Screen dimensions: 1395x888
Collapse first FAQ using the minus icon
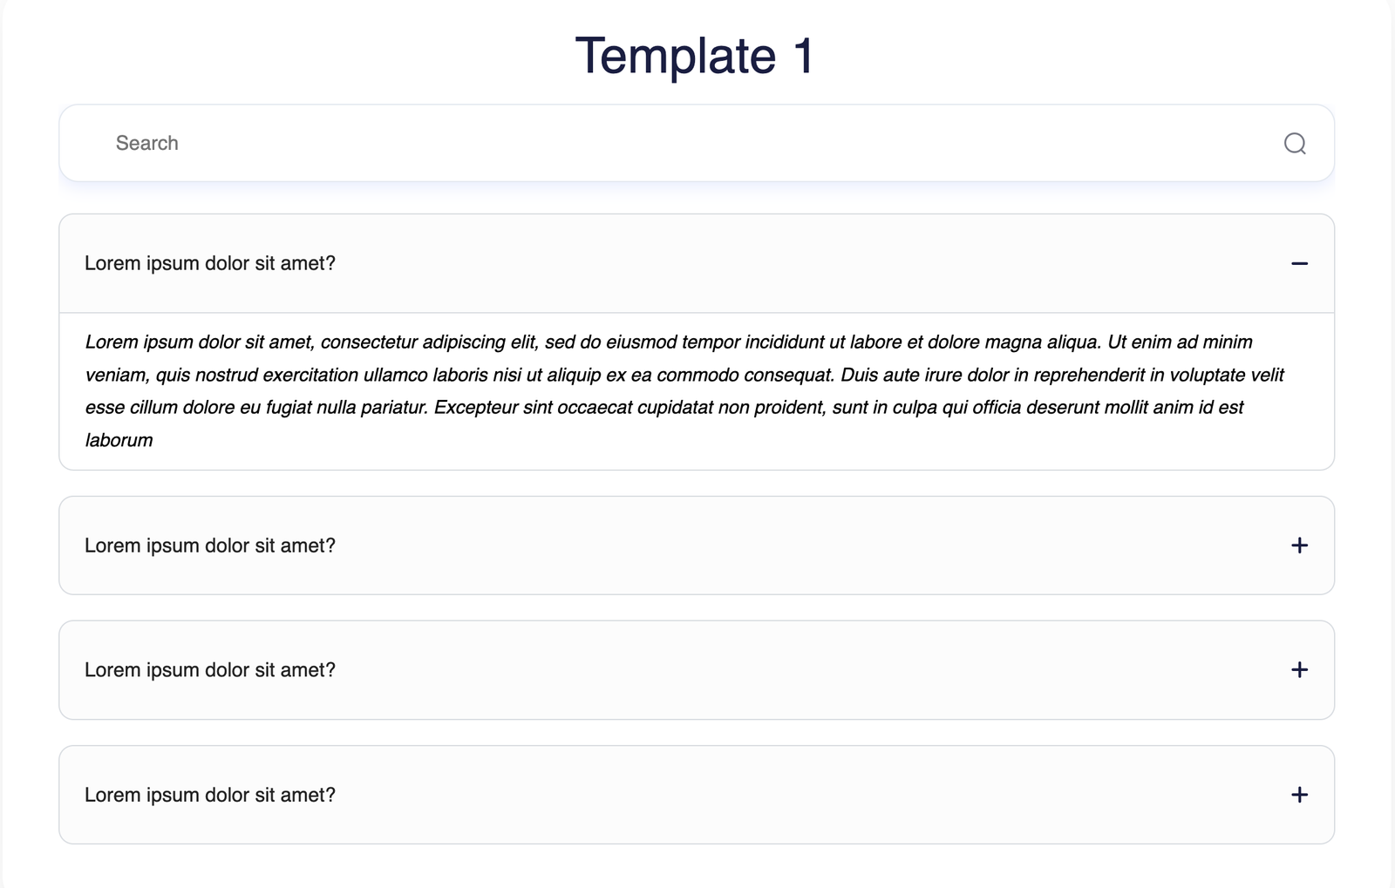(x=1299, y=263)
